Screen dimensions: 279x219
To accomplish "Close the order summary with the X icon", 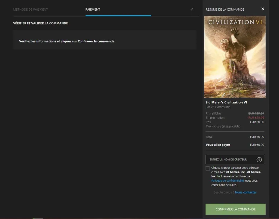I will click(263, 9).
